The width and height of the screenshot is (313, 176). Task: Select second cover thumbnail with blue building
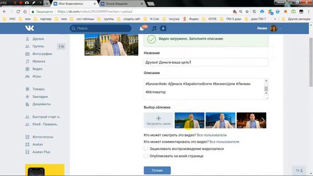[221, 120]
